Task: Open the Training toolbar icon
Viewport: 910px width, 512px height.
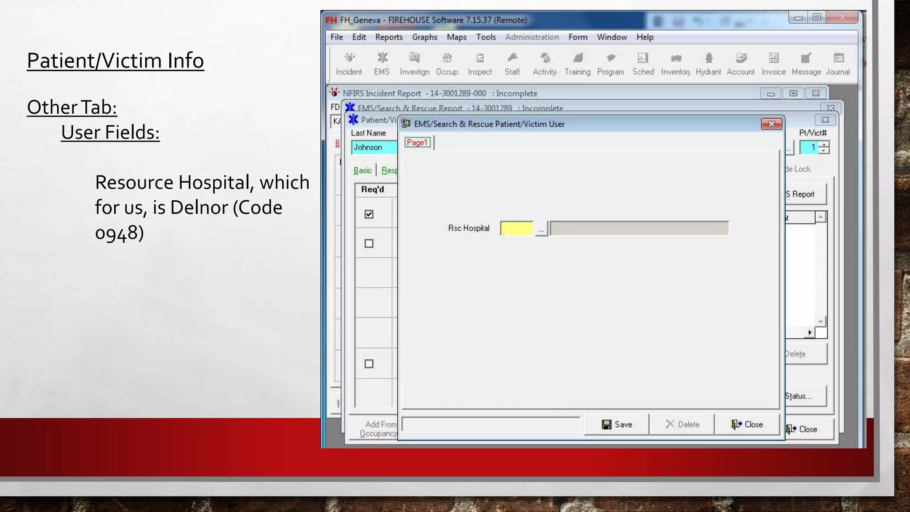Action: [578, 64]
